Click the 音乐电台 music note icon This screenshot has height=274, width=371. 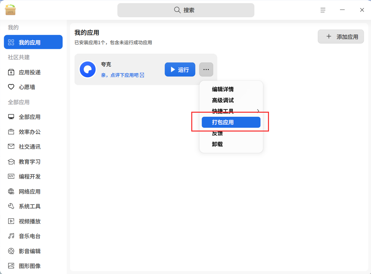[x=11, y=236]
